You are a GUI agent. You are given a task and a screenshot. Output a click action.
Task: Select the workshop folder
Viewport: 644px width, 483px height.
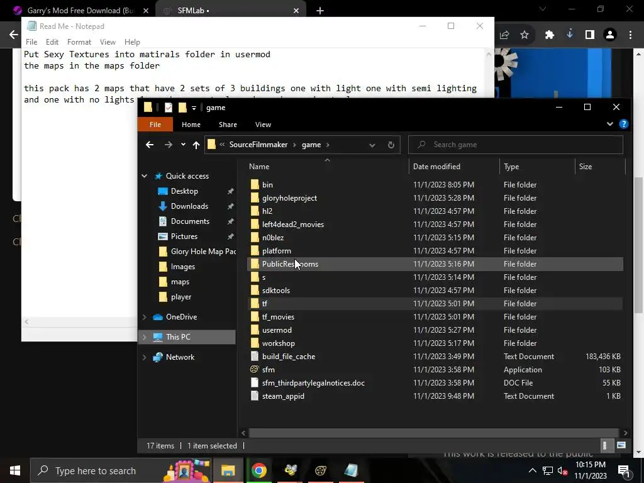click(278, 343)
